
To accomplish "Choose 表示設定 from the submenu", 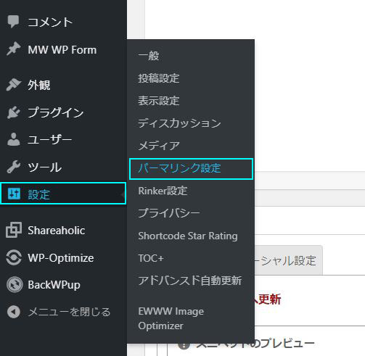I will click(158, 101).
